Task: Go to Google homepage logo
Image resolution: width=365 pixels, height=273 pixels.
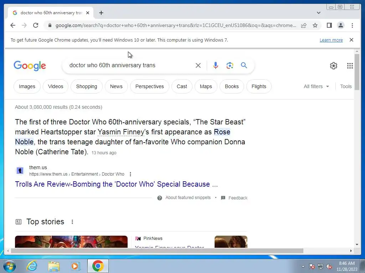Action: coord(30,66)
